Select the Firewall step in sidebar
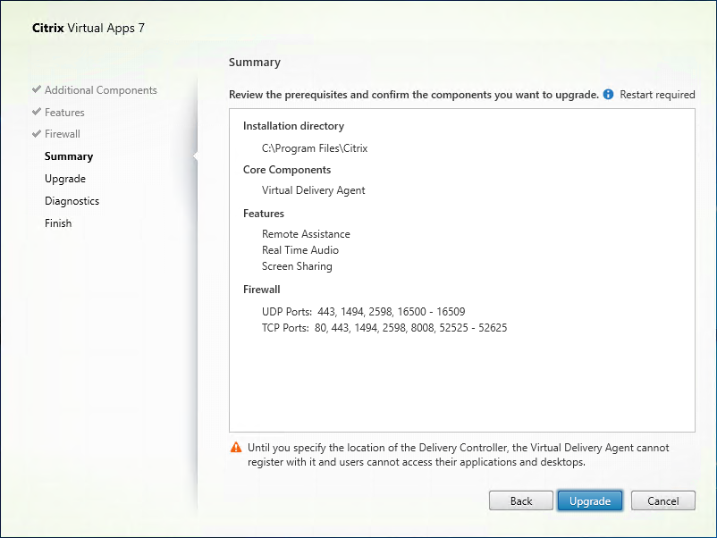This screenshot has height=538, width=717. click(x=63, y=134)
